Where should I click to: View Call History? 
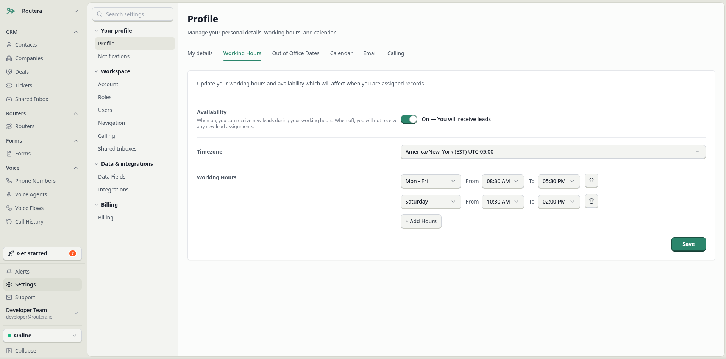42,222
